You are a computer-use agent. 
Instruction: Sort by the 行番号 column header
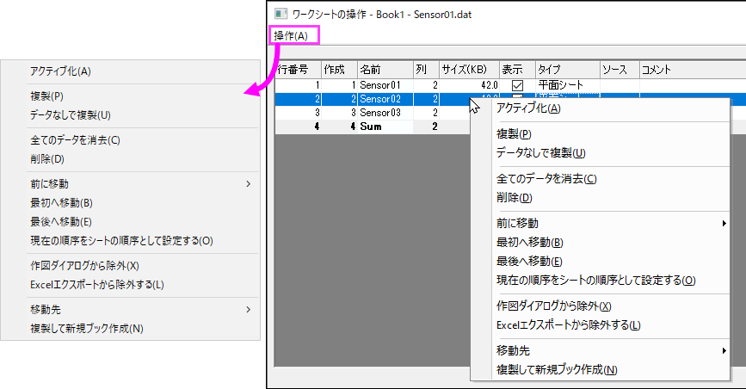point(298,70)
